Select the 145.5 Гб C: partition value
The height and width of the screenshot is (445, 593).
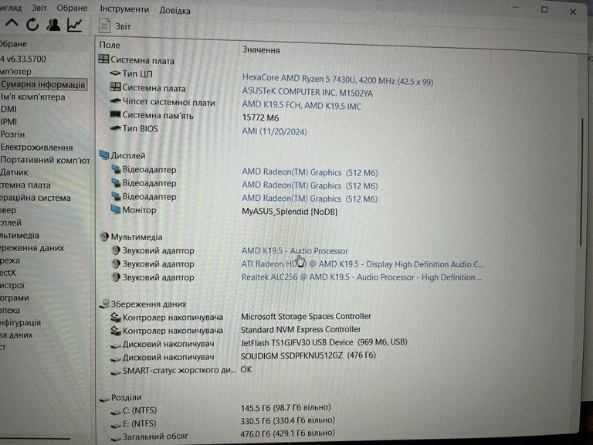coord(286,408)
